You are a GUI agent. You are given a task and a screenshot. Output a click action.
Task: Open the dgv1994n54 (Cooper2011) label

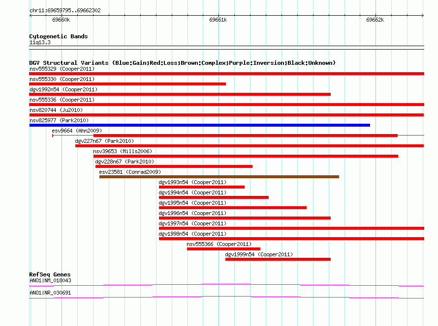[192, 192]
